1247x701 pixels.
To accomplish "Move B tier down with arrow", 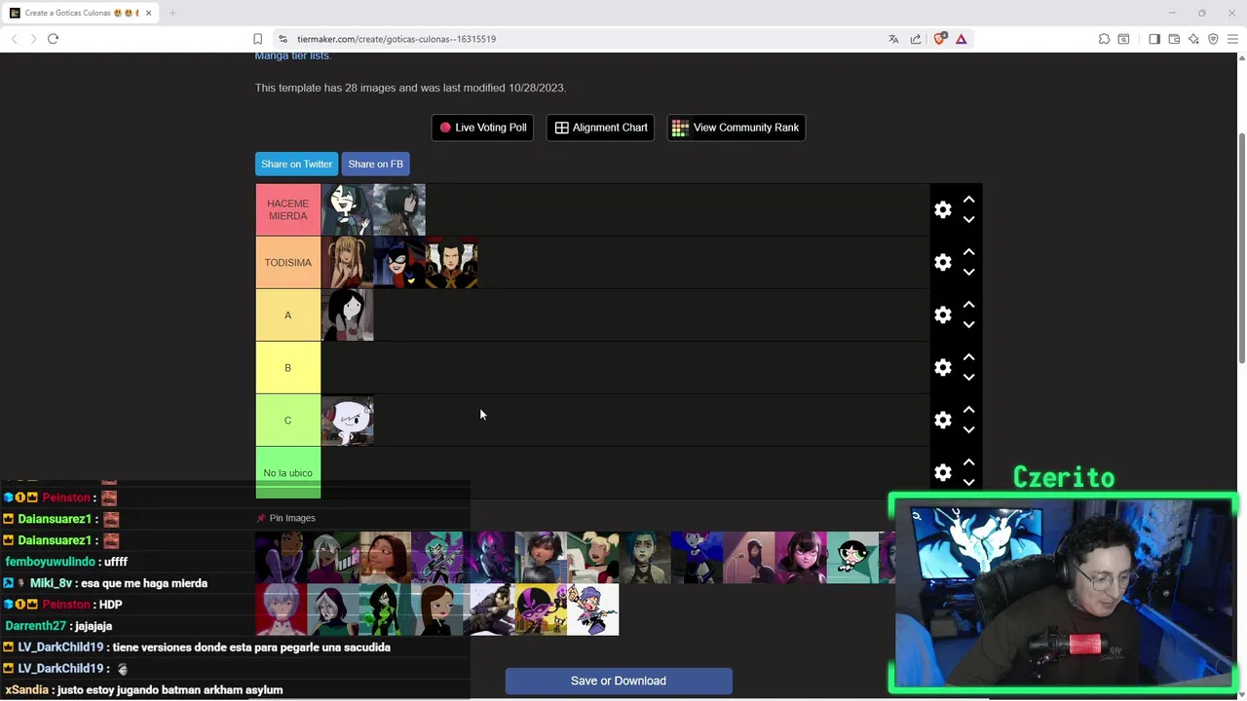I will [968, 378].
